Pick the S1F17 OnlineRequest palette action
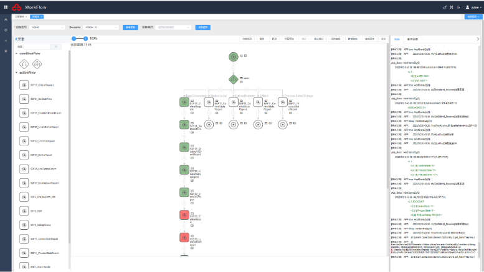The image size is (484, 272). pos(24,85)
